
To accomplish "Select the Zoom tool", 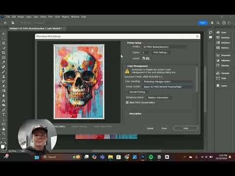I will (x=3, y=133).
